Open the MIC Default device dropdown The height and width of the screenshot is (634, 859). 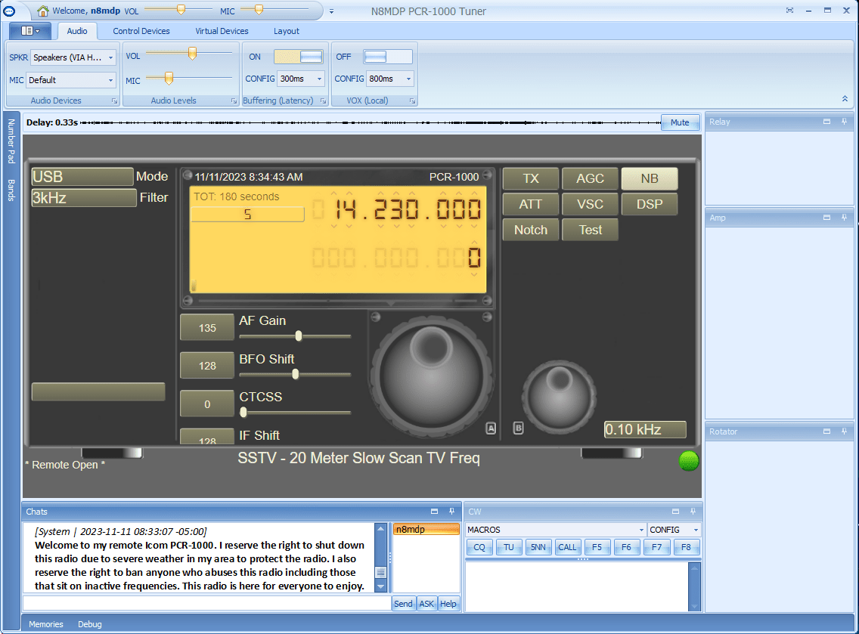click(x=71, y=80)
